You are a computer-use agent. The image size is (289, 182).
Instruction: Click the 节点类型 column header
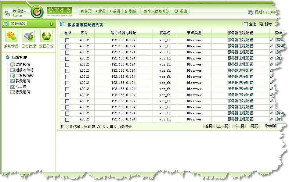point(194,33)
